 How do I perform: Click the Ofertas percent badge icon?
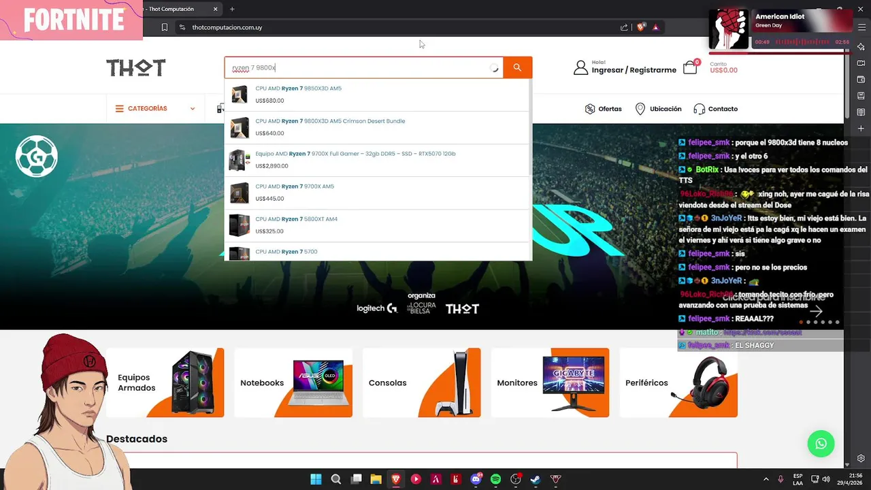(x=590, y=109)
